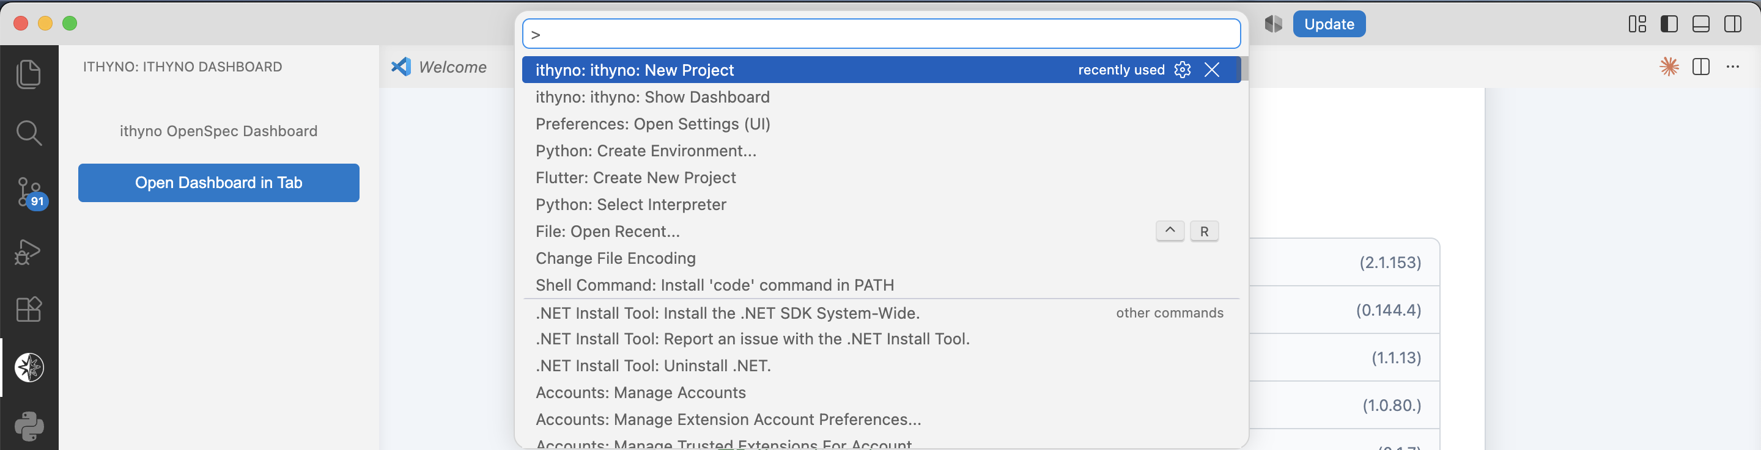Image resolution: width=1761 pixels, height=450 pixels.
Task: Select .NET Install Tool: Uninstall .NET
Action: [x=881, y=365]
